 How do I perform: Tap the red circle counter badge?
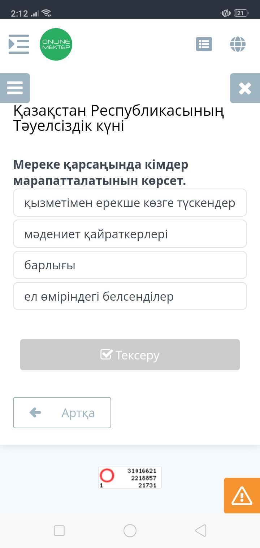[x=107, y=476]
